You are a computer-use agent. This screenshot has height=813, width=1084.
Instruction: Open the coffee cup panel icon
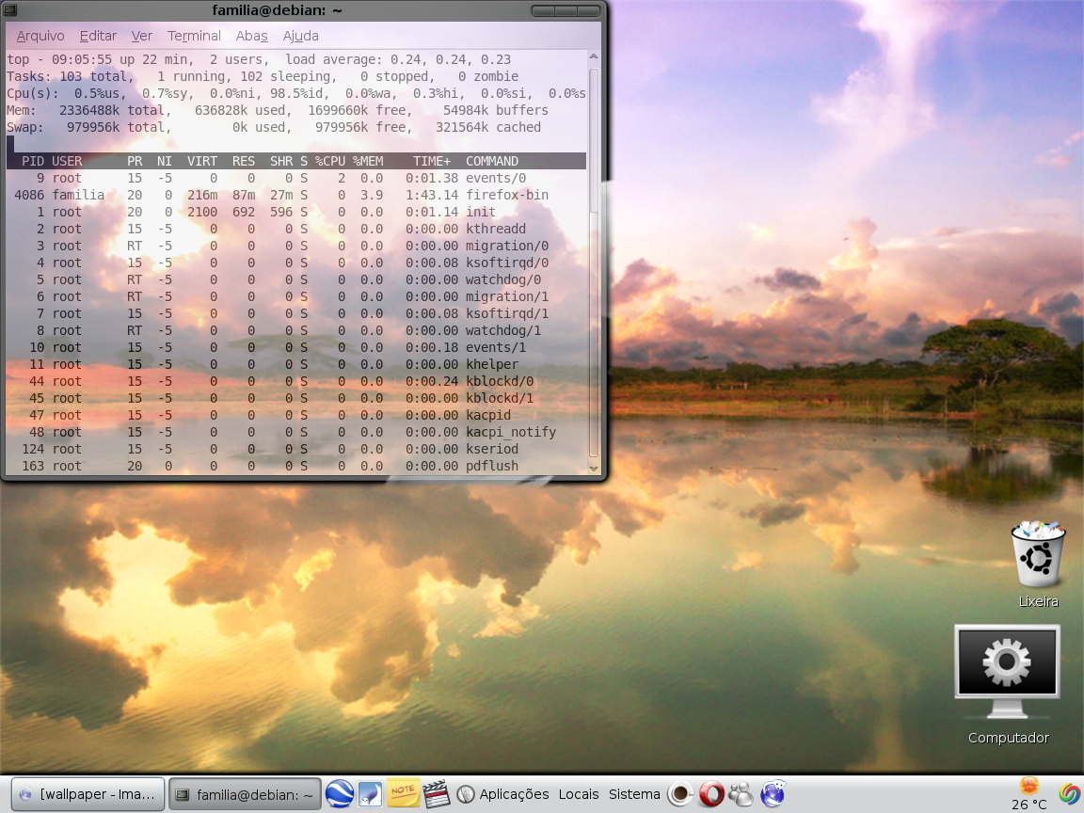point(680,793)
